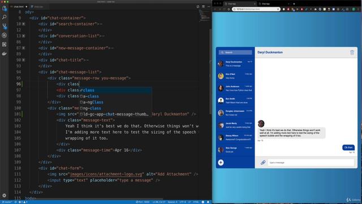Click the feedback smiley icon in the status bar
362x204 pixels.
(203, 202)
